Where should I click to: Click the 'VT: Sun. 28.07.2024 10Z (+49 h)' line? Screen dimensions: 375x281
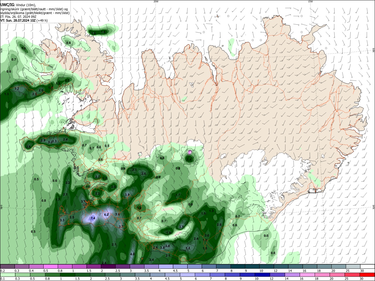pos(24,20)
